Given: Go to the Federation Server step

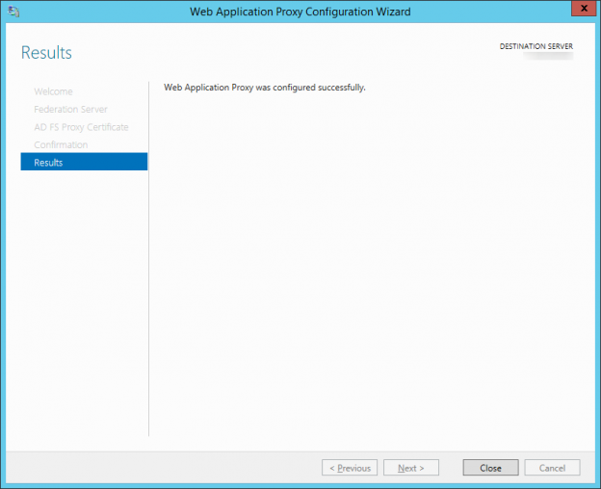Looking at the screenshot, I should (70, 109).
